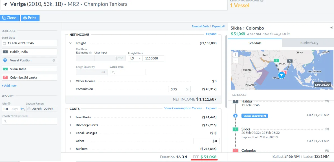This screenshot has height=162, width=334.
Task: Click the calendar icon in Start Date field
Action: [5, 43]
